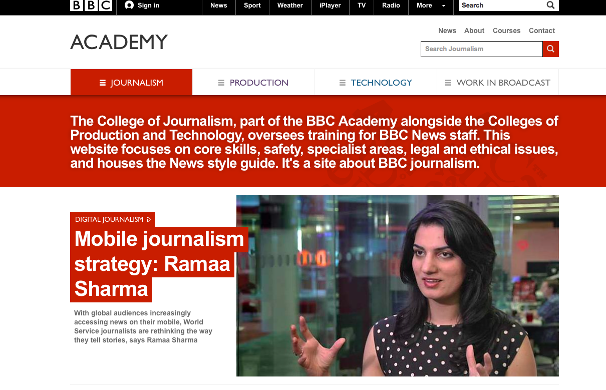Screen dimensions: 606x390
Task: Expand the More dropdown arrow
Action: click(443, 6)
